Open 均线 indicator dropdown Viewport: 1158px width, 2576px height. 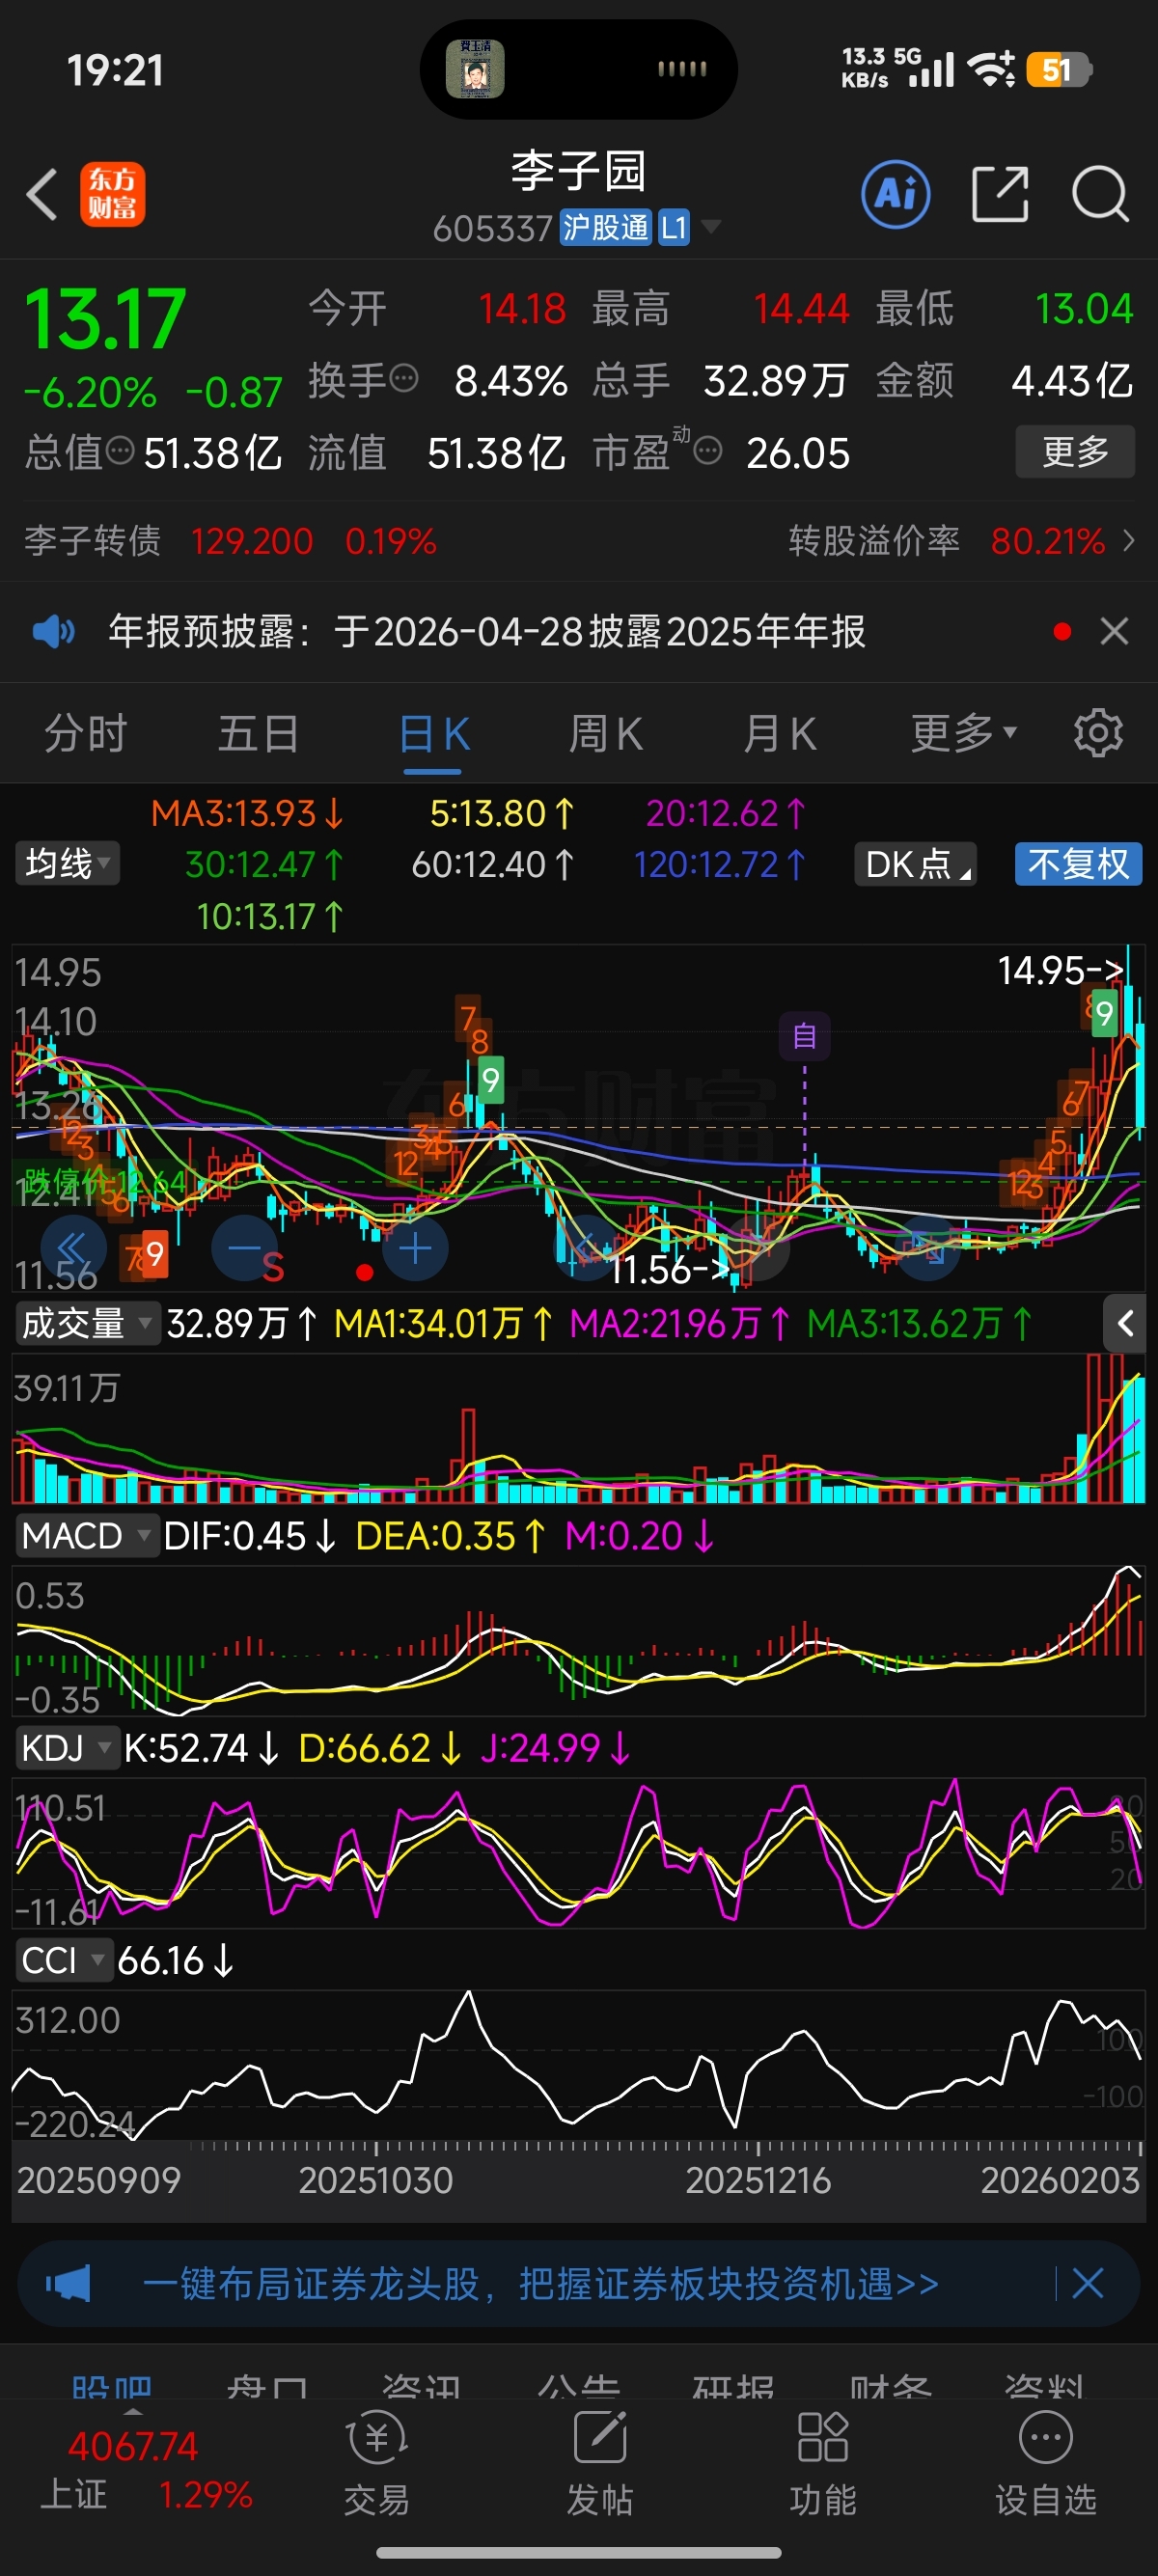pyautogui.click(x=67, y=863)
